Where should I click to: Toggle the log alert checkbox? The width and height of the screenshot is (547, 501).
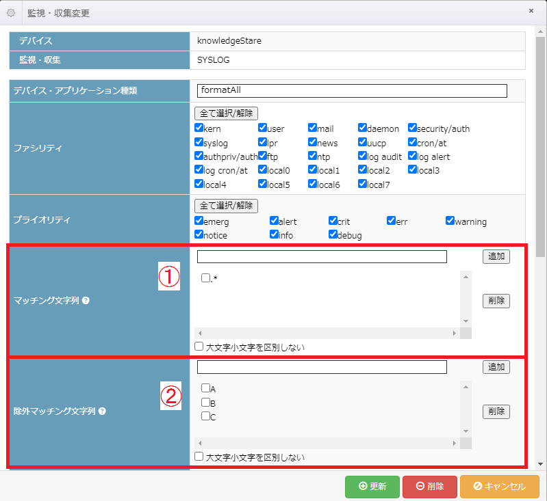coord(412,155)
